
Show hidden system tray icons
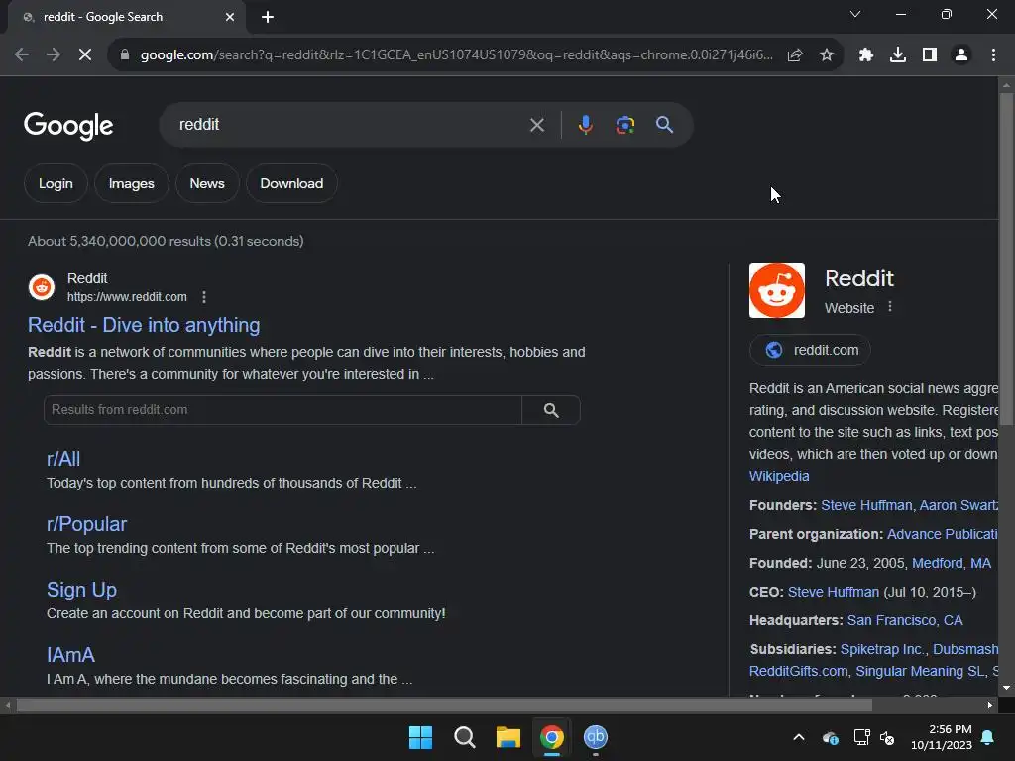799,737
